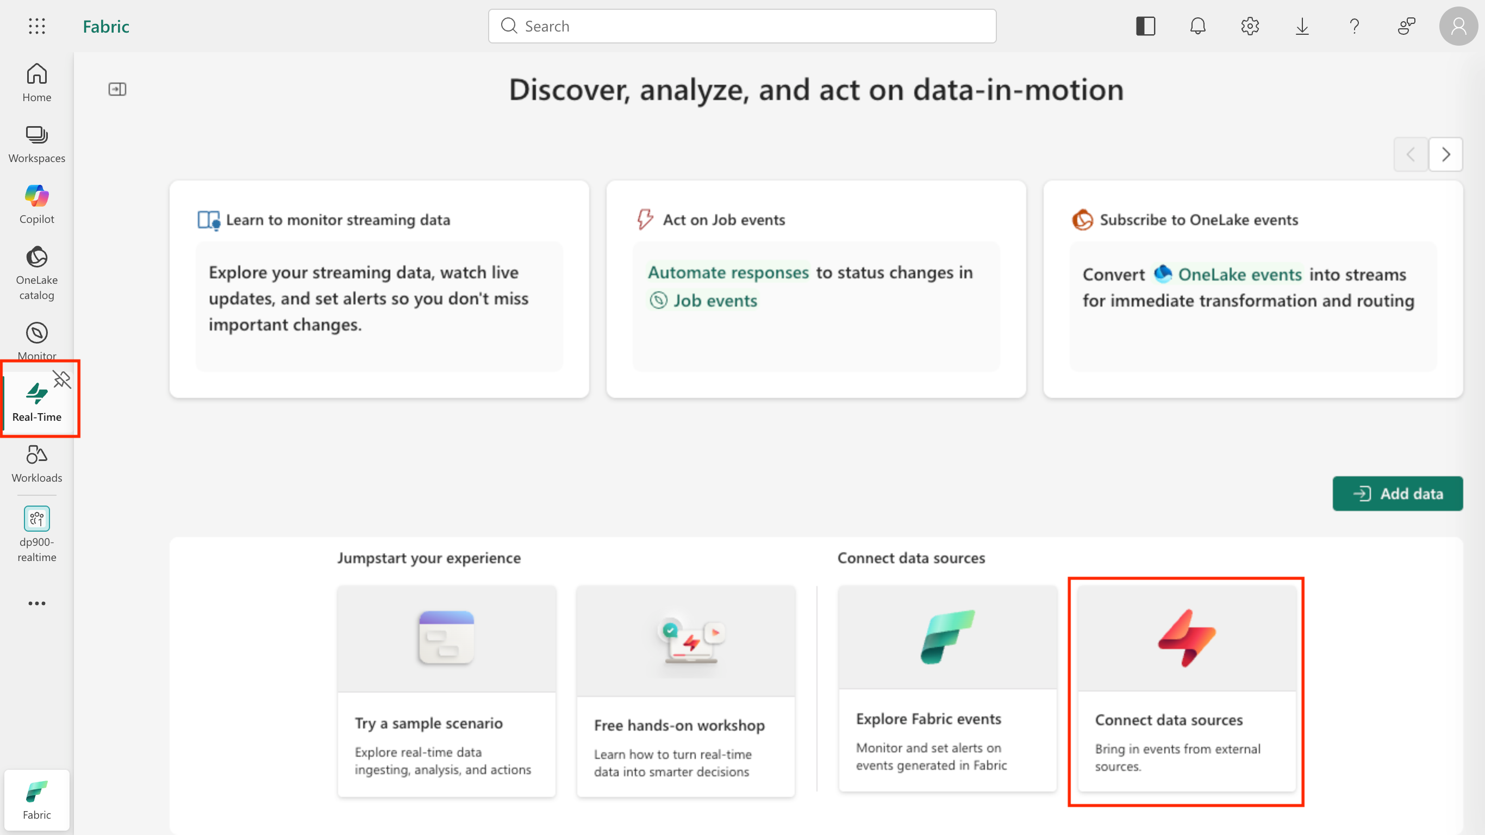Click the Connect data sources section heading

(911, 558)
